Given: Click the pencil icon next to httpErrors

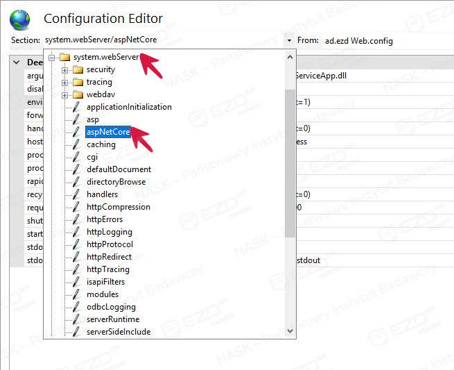Looking at the screenshot, I should [x=76, y=219].
